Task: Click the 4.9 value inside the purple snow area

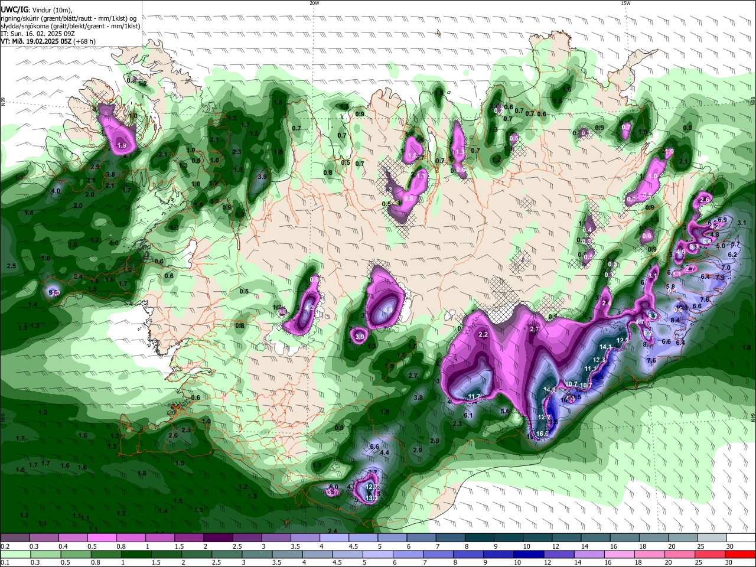Action: tap(388, 309)
